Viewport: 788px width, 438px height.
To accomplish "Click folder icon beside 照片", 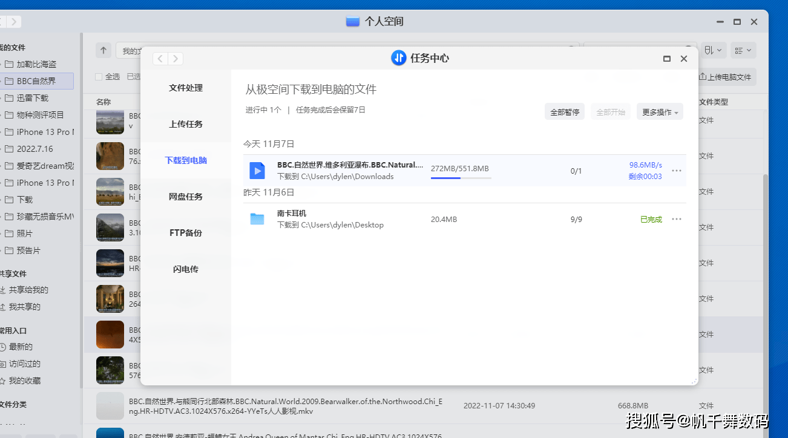I will pos(9,234).
